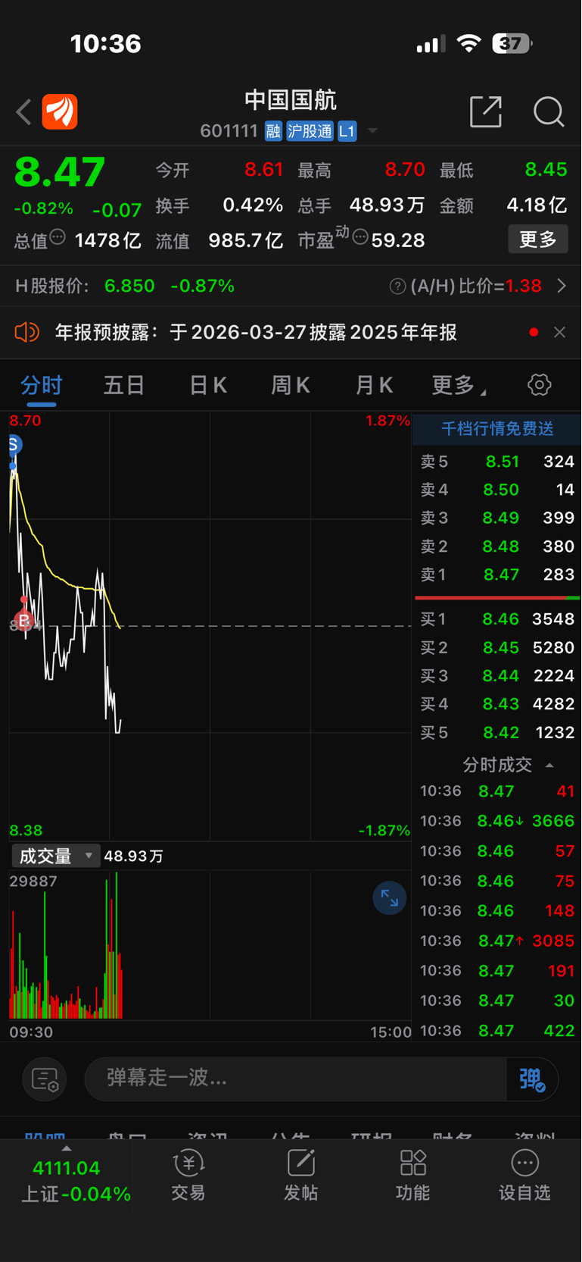Tap the battery status indicator
Image resolution: width=582 pixels, height=1262 pixels.
[x=512, y=44]
